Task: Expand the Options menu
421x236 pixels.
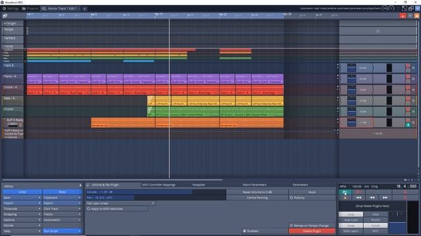Action: click(22, 220)
